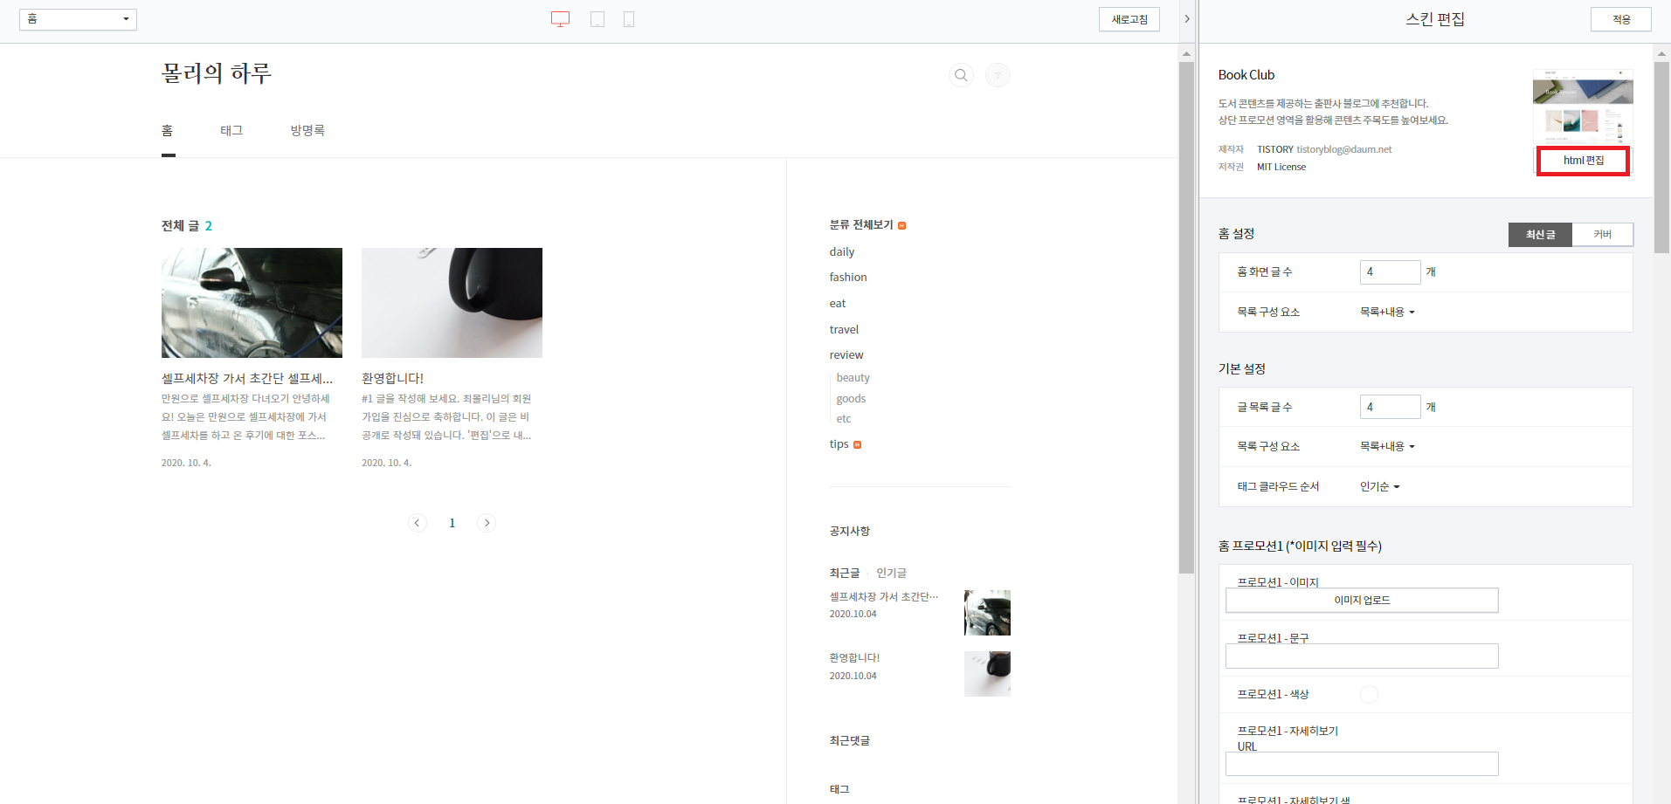Image resolution: width=1671 pixels, height=804 pixels.
Task: Go to next page arrow in pagination
Action: click(x=487, y=523)
